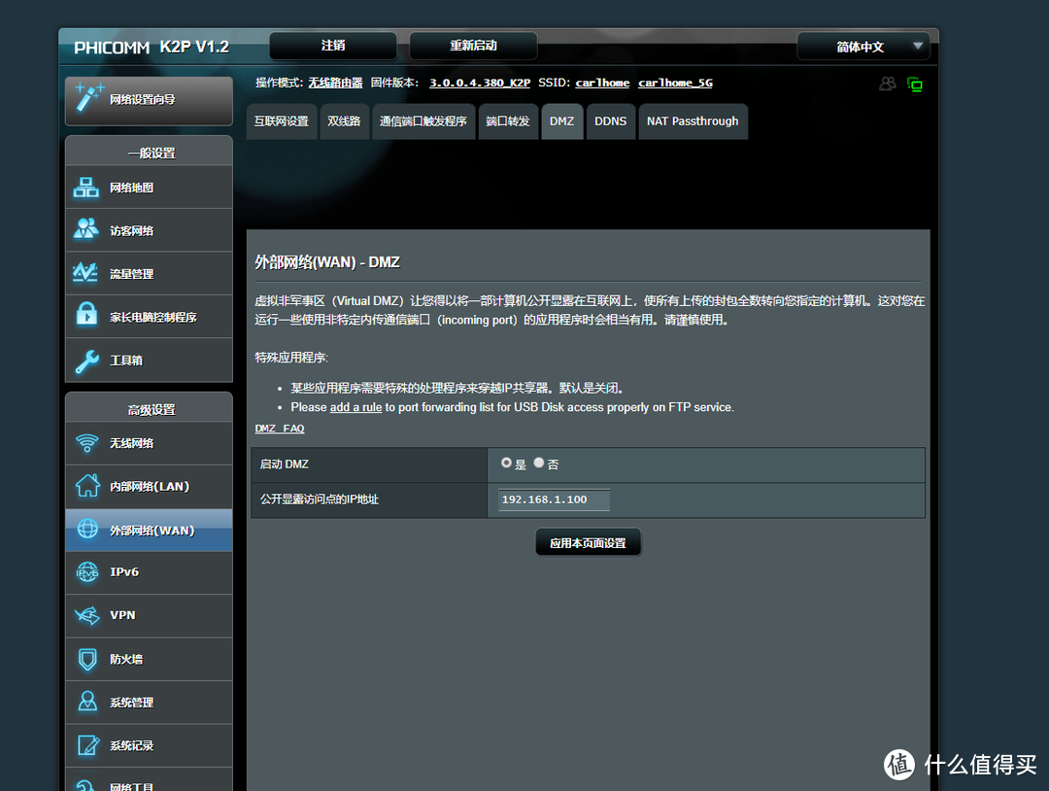Click the 无线路由器 operation mode link
This screenshot has height=791, width=1049.
335,83
